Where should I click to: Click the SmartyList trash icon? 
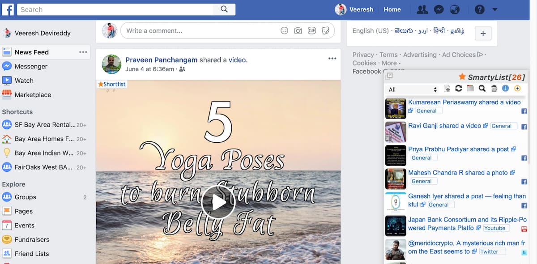[494, 89]
